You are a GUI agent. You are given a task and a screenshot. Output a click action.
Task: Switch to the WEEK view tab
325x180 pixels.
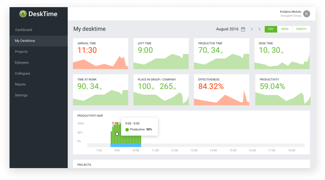click(285, 29)
